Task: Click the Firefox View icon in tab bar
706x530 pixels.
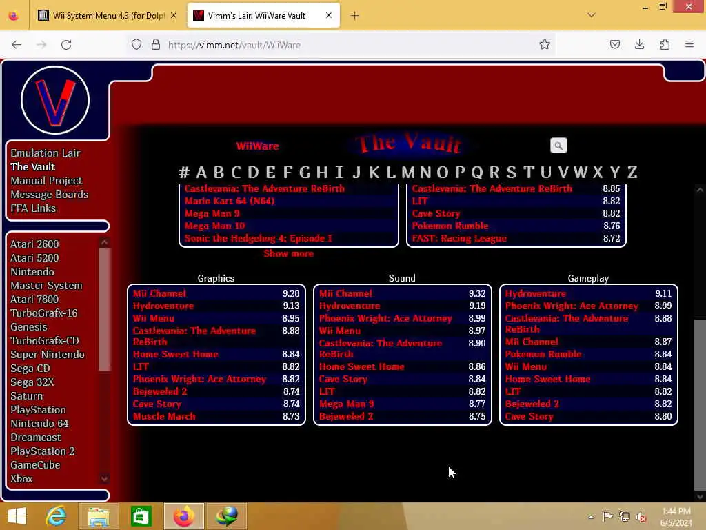Action: (14, 16)
